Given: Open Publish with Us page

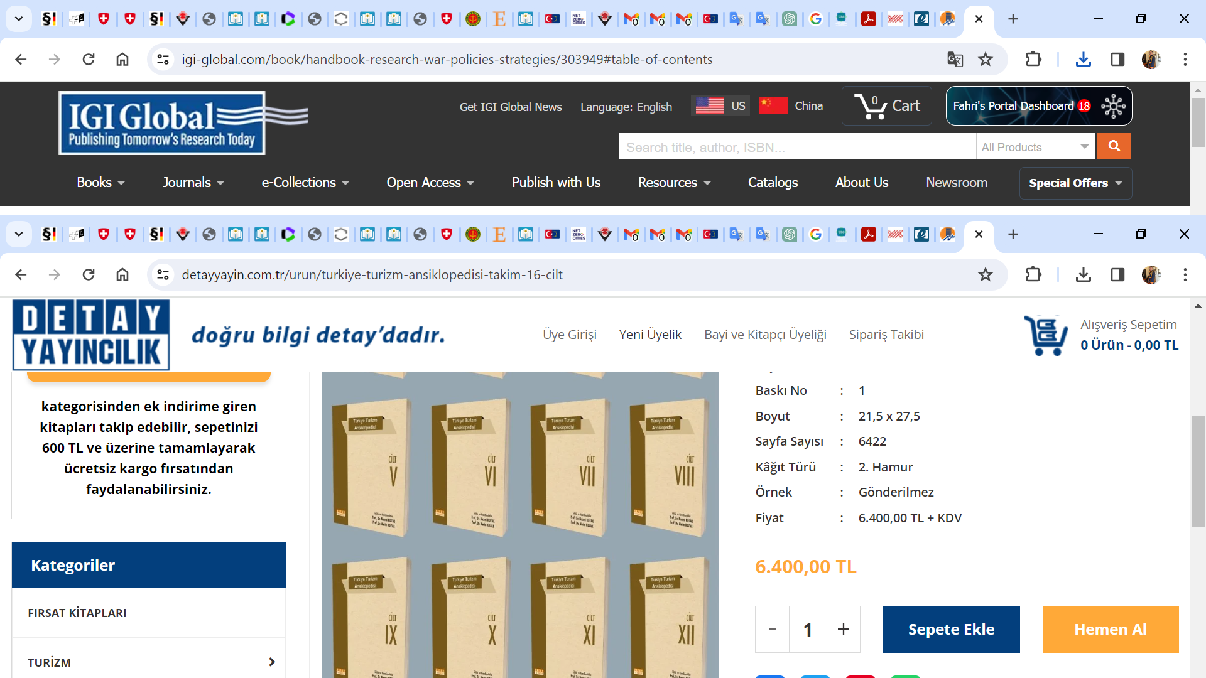Looking at the screenshot, I should pos(556,183).
